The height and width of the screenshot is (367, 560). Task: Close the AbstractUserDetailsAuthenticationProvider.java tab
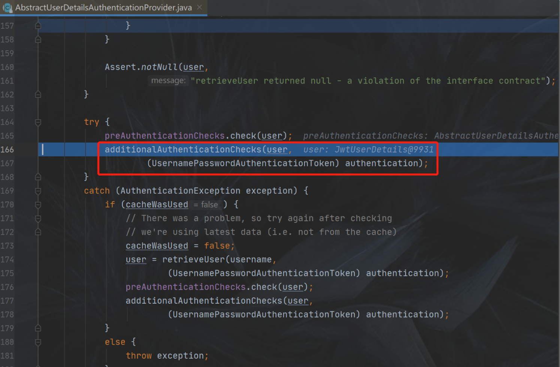tap(200, 7)
